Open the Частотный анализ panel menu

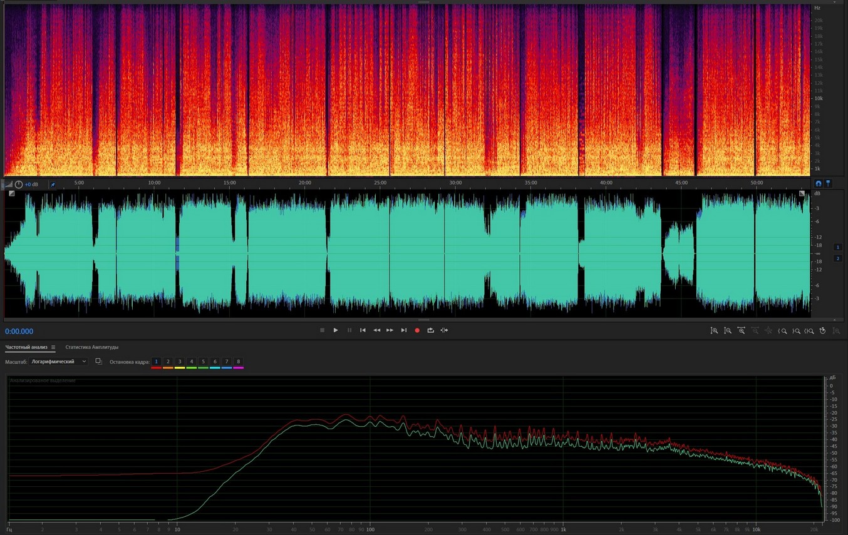pyautogui.click(x=53, y=347)
